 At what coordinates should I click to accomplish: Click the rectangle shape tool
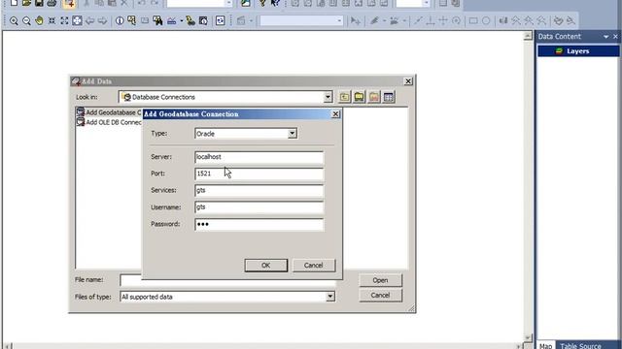(473, 20)
